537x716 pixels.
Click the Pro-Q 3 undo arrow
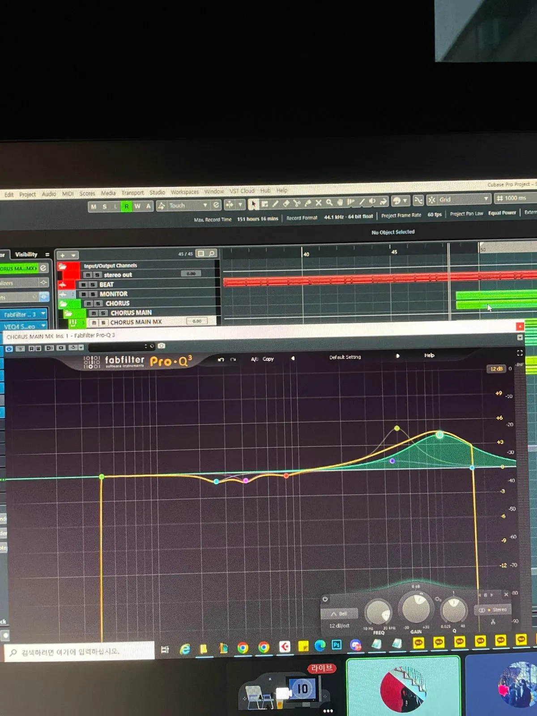coord(221,359)
